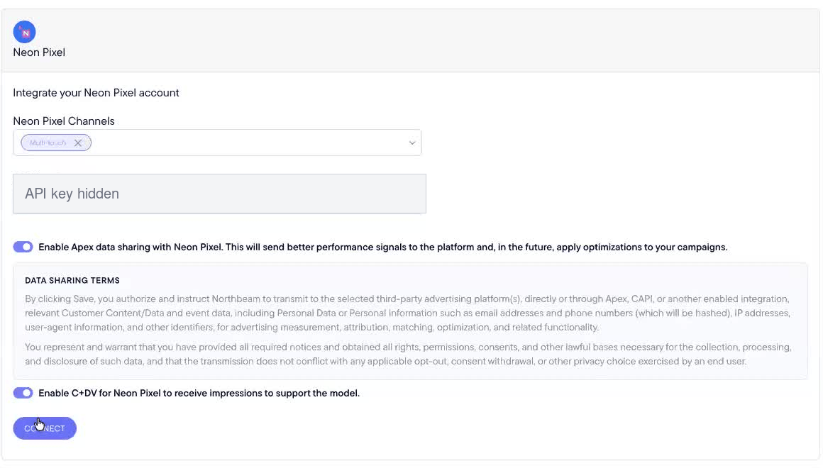The image size is (823, 468).
Task: Open the Neon Pixel Channels combo box
Action: tap(217, 143)
